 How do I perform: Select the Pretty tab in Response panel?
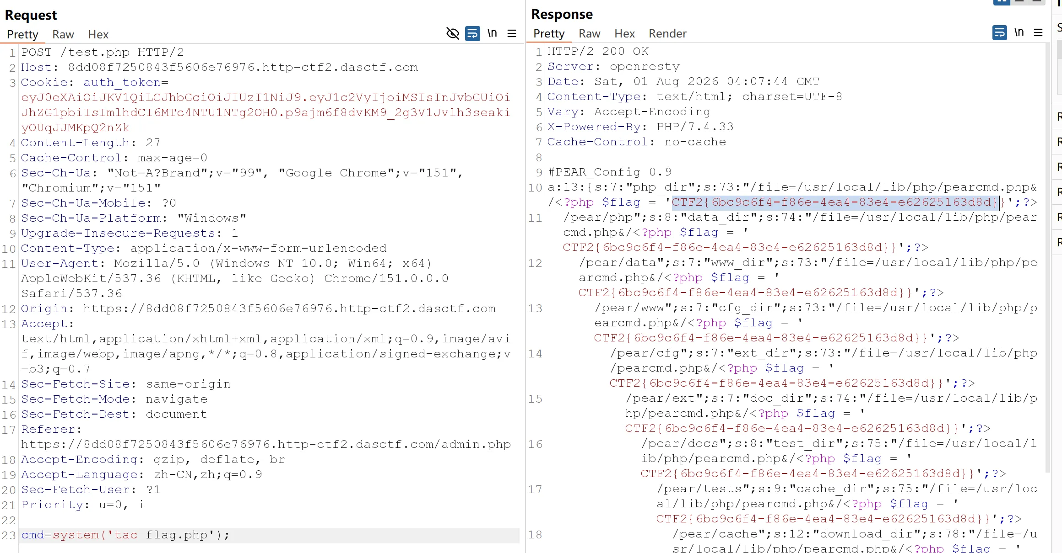click(549, 34)
